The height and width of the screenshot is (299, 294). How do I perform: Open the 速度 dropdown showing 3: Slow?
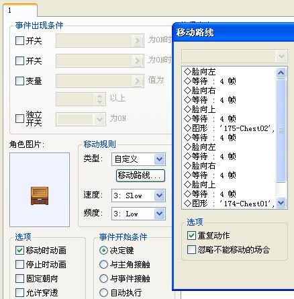[138, 196]
